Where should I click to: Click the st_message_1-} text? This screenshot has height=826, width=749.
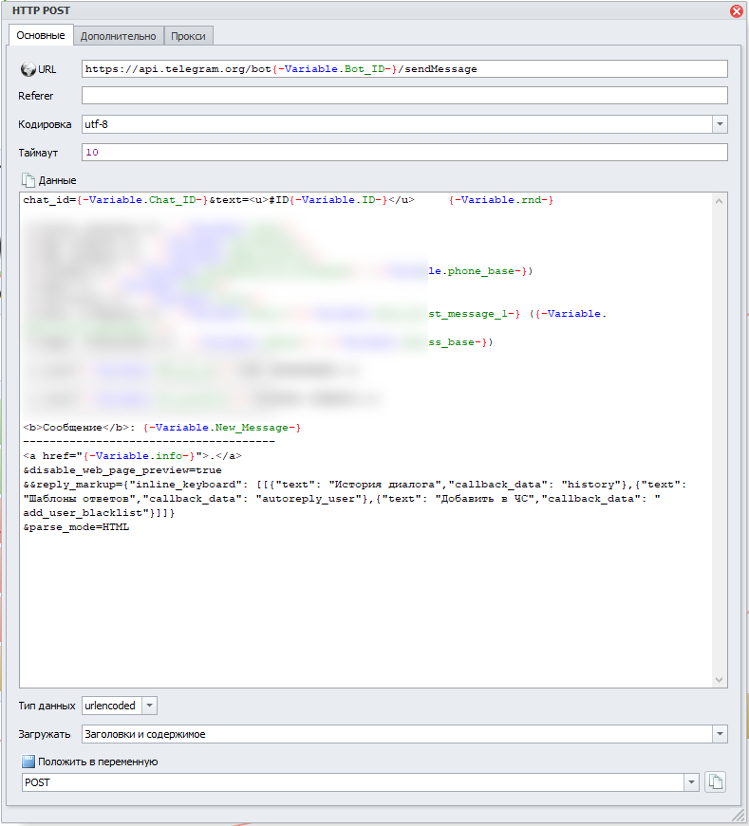[475, 314]
